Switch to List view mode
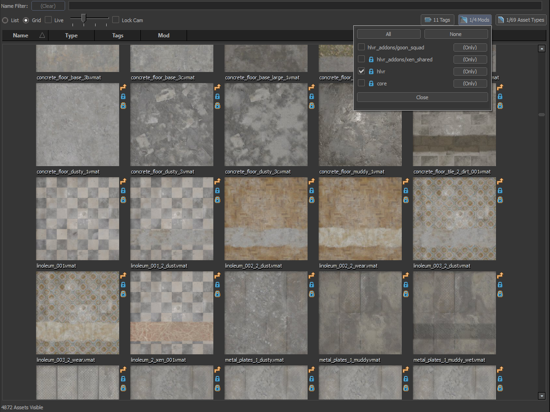 click(4, 20)
